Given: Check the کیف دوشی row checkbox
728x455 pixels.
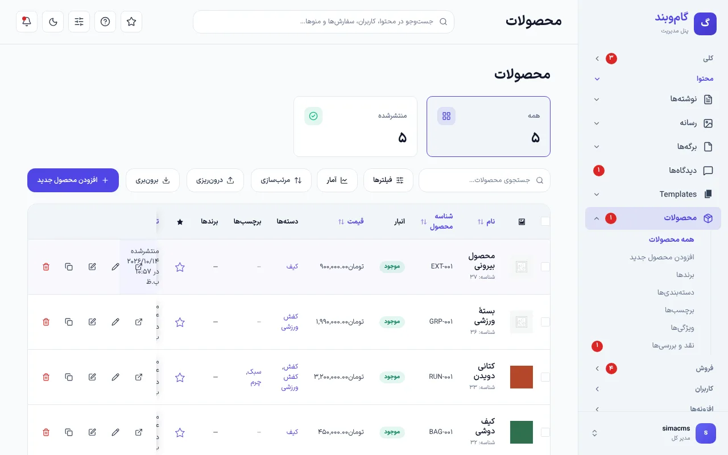Looking at the screenshot, I should (545, 432).
